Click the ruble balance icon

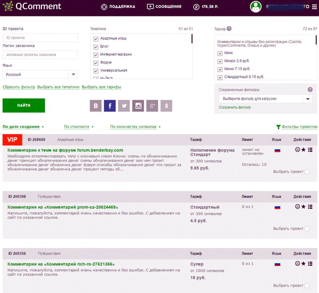click(196, 7)
